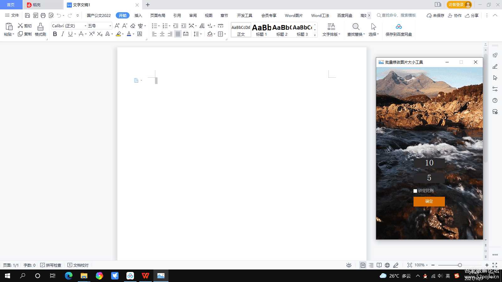502x282 pixels.
Task: Open WPS Office from the taskbar
Action: [x=145, y=276]
